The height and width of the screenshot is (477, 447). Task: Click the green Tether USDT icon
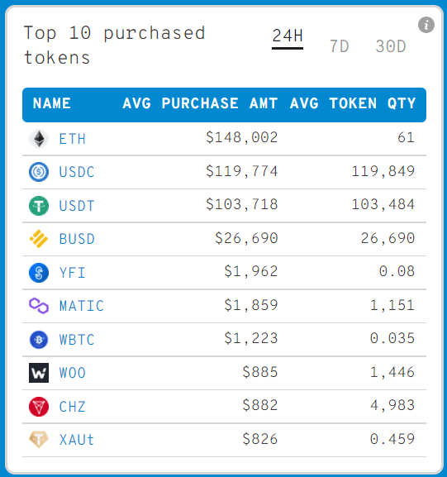click(x=39, y=206)
